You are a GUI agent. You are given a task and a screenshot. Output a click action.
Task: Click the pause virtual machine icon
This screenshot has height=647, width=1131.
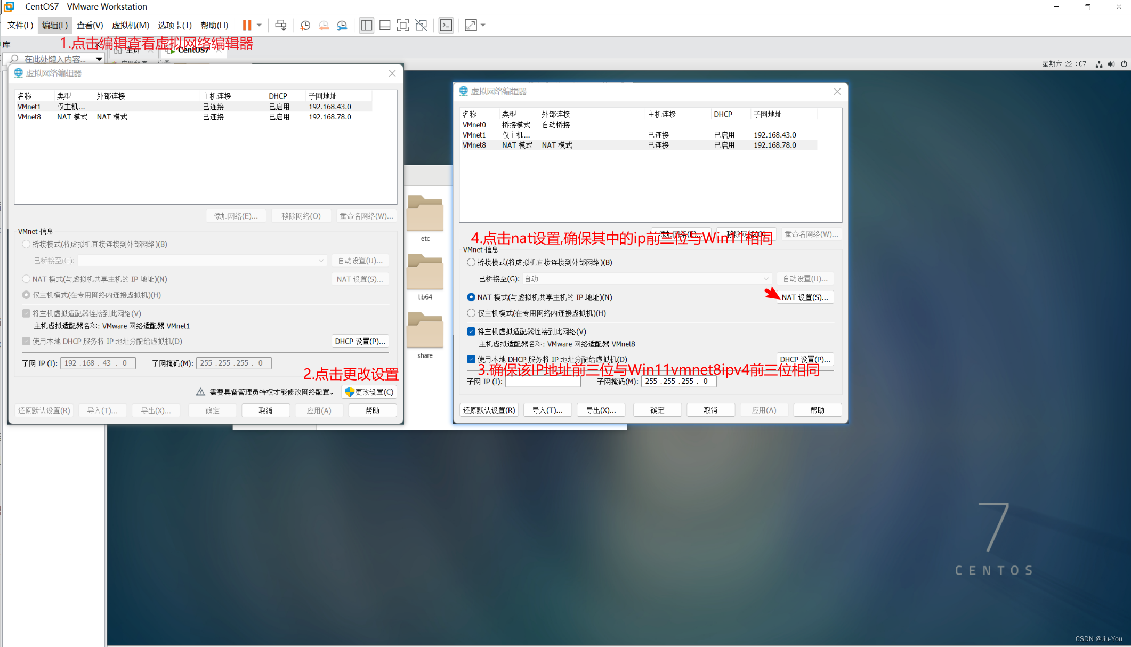(x=247, y=25)
